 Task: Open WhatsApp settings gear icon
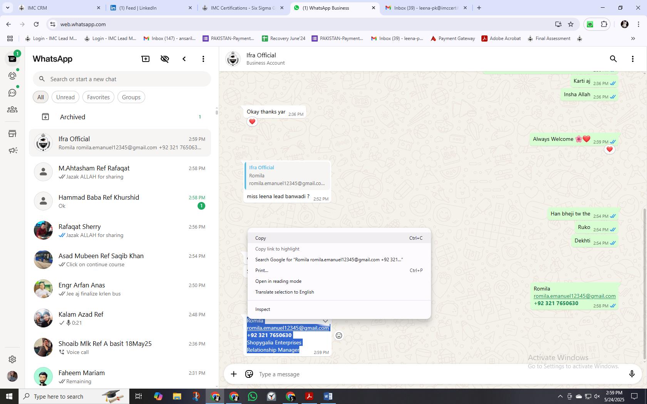pyautogui.click(x=12, y=359)
